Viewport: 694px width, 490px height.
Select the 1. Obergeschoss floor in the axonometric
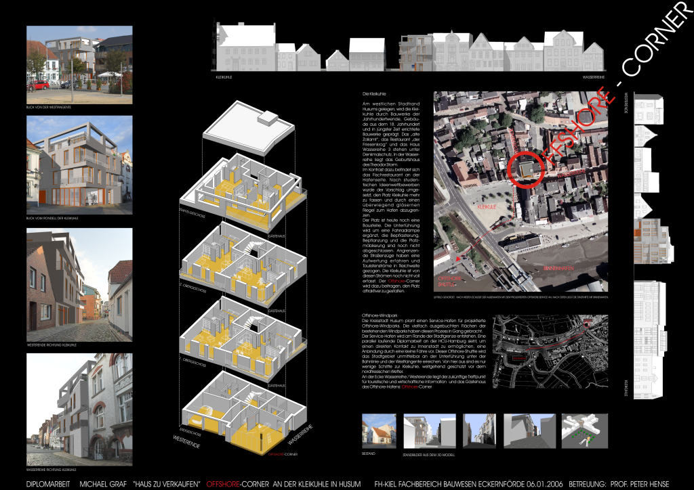coord(244,340)
